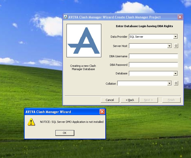Click the 'Enter Database Login having DBA Rights' heading
Screen dimensions: 191x158
[x=144, y=26]
